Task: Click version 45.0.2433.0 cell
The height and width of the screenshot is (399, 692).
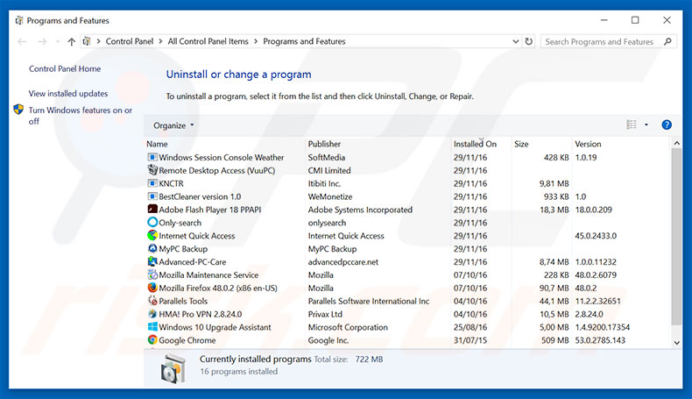Action: point(596,236)
